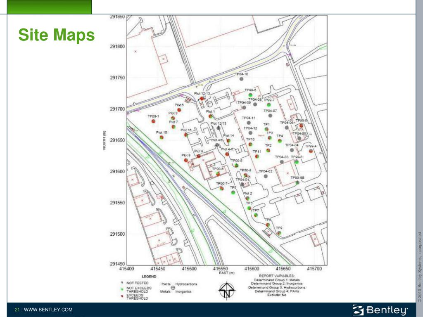The height and width of the screenshot is (317, 423).
Task: Click the 415650 east axis value
Action: [x=283, y=269]
